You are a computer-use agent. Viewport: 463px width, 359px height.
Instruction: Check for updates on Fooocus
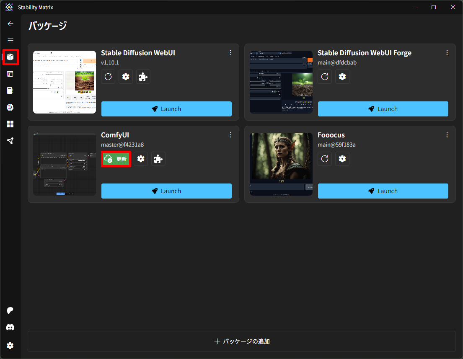pyautogui.click(x=325, y=159)
